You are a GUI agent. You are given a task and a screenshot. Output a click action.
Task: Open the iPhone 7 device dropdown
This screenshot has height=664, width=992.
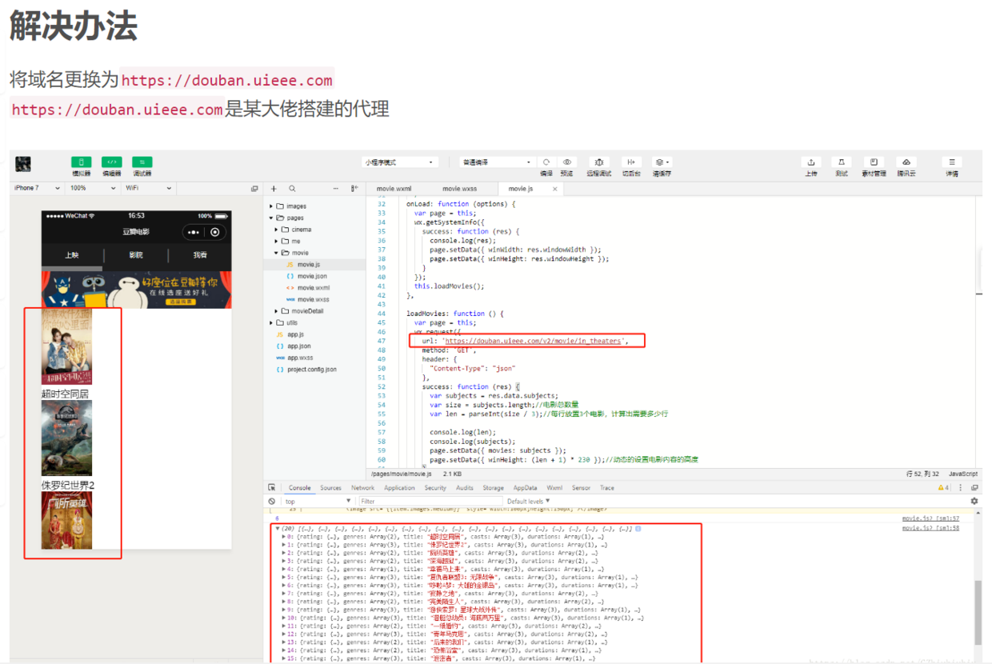36,188
